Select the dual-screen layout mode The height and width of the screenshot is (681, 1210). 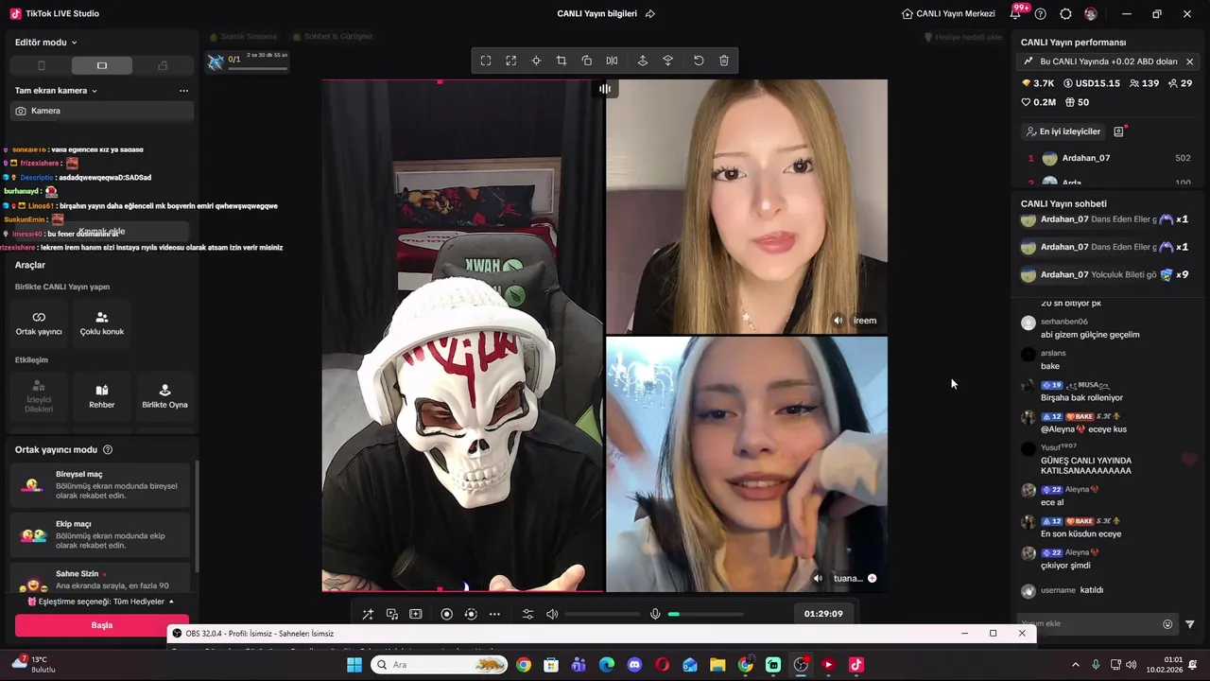click(x=163, y=65)
